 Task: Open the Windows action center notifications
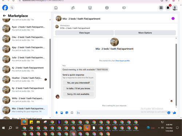(x=177, y=128)
